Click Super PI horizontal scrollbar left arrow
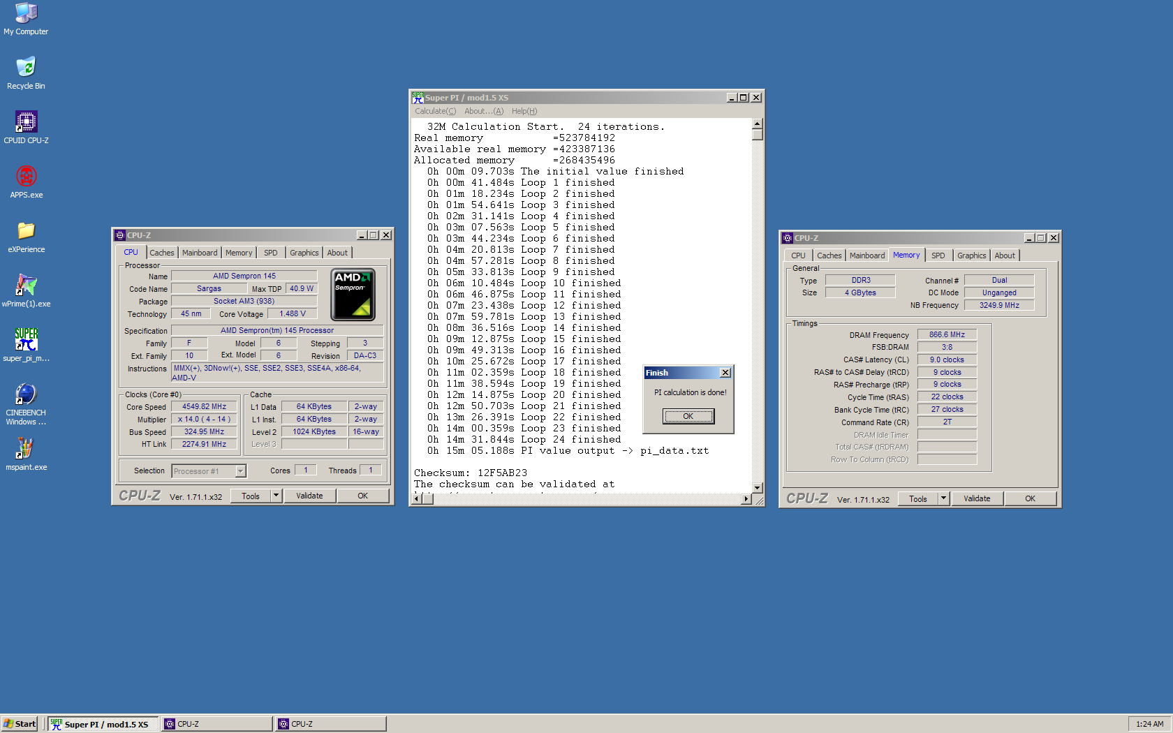Viewport: 1173px width, 733px height. (418, 498)
